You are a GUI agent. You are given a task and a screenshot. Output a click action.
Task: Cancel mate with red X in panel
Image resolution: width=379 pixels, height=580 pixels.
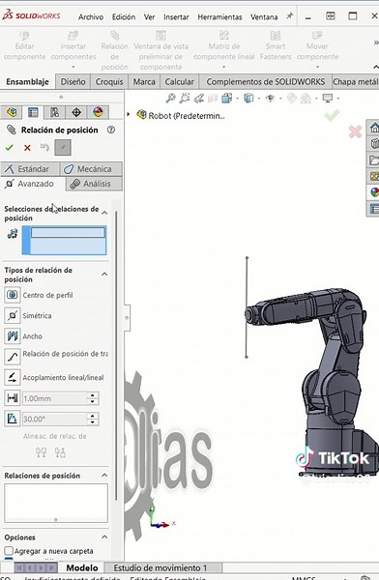tap(27, 148)
